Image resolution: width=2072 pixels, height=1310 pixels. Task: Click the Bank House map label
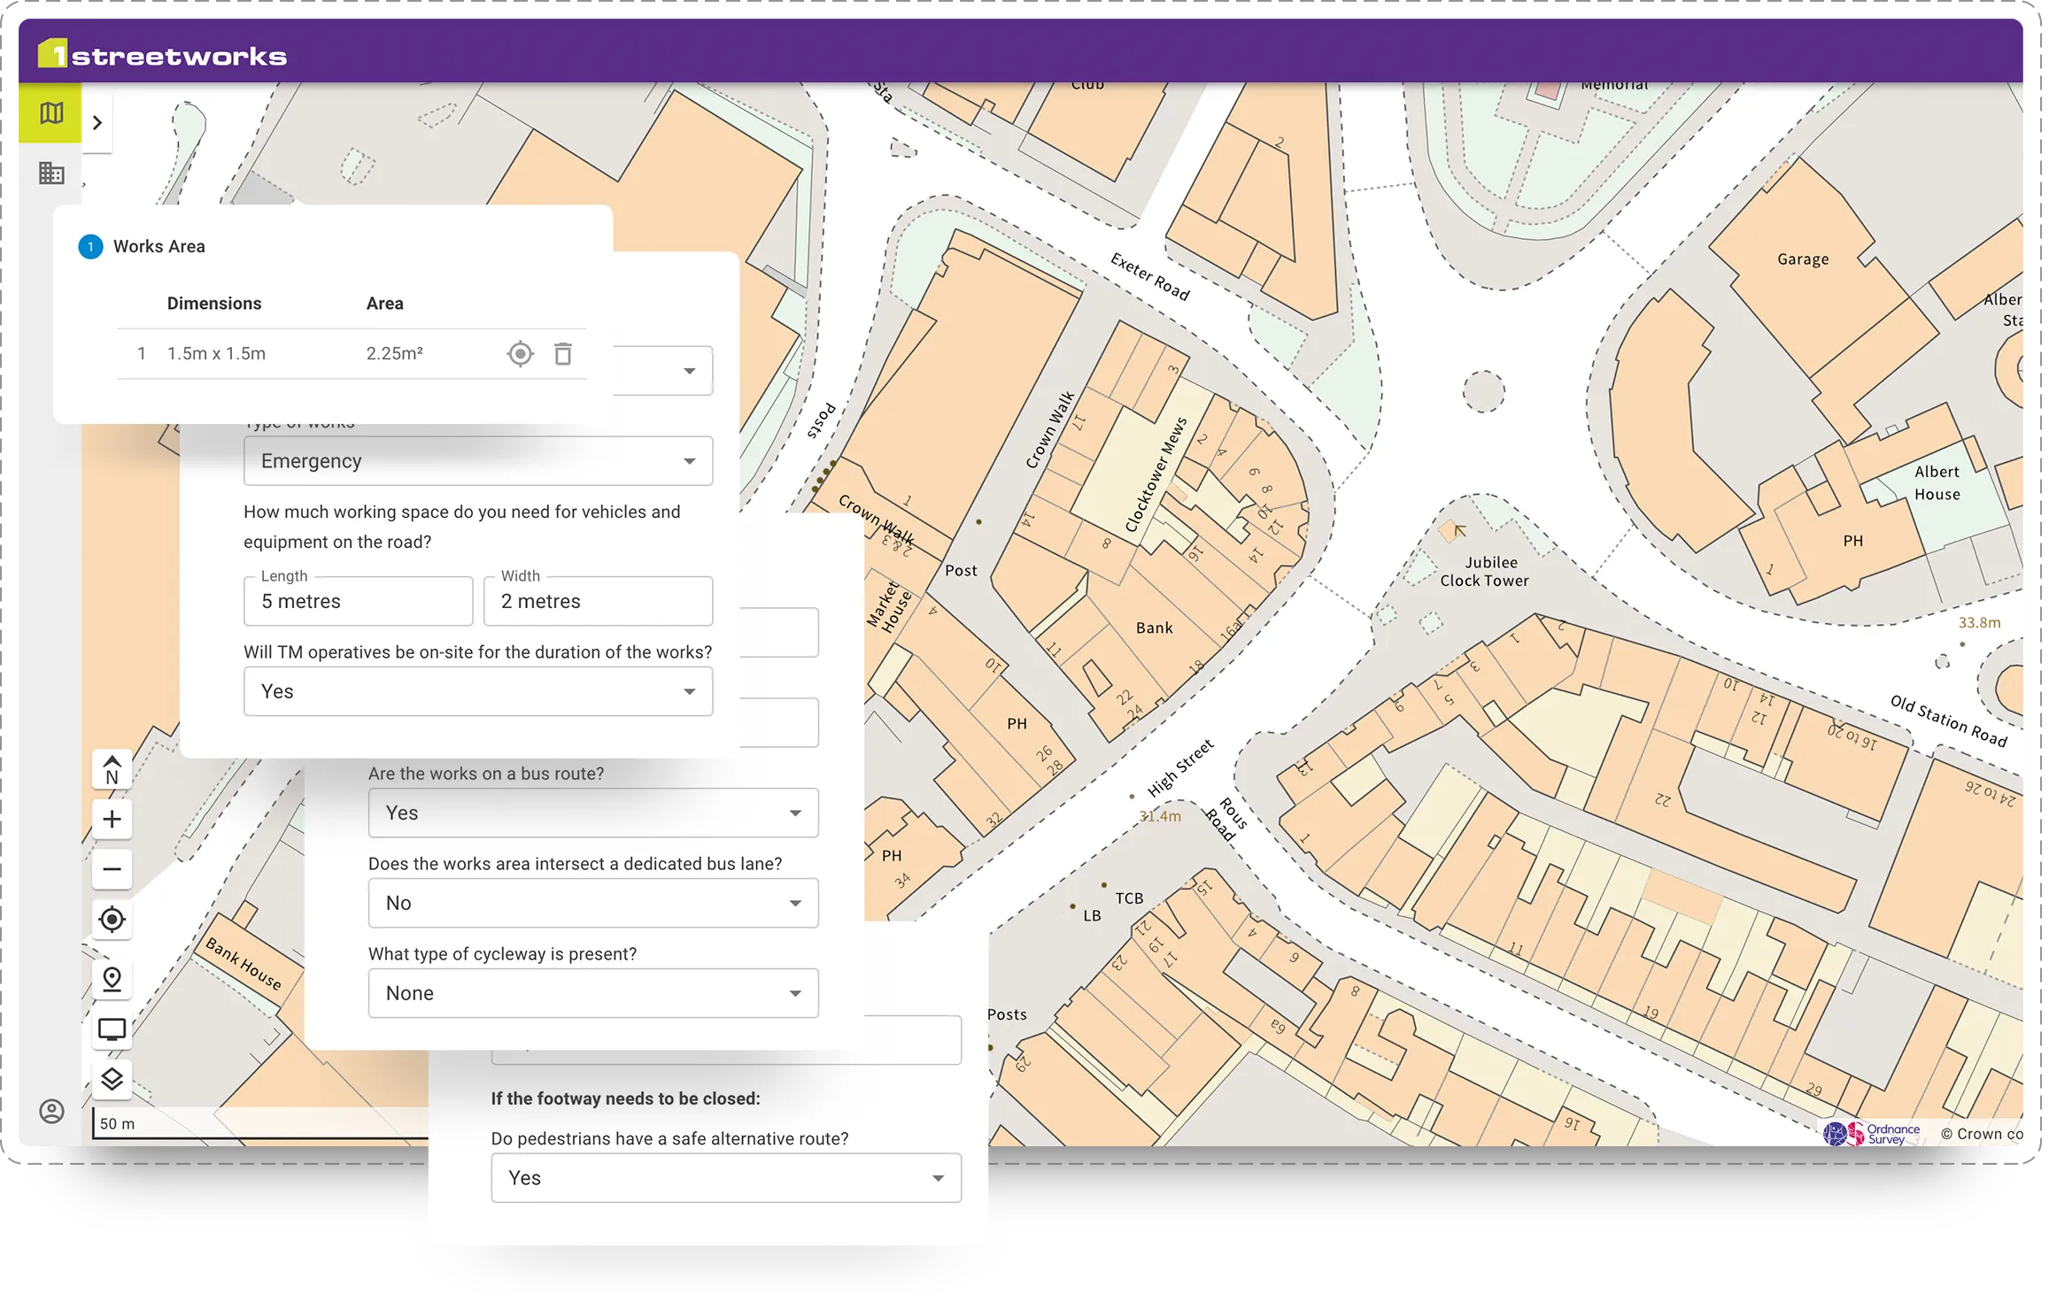point(244,964)
